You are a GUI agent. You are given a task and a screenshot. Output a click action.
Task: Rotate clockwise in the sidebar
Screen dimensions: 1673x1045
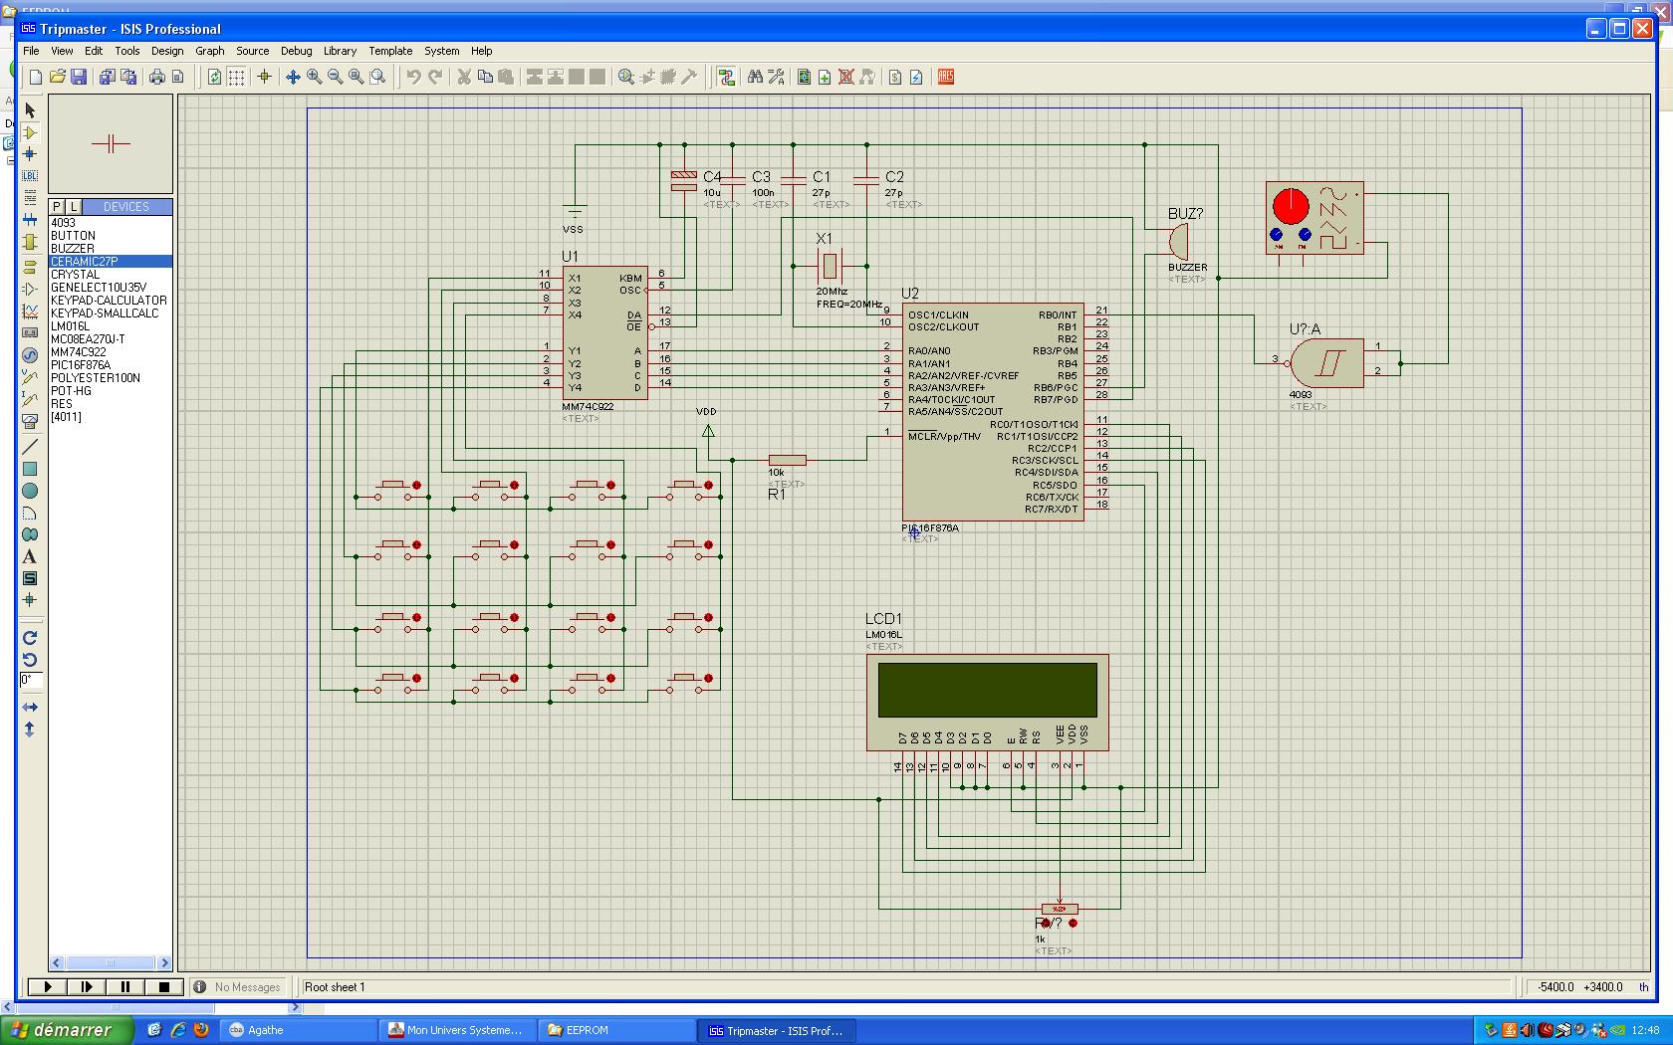pos(30,638)
